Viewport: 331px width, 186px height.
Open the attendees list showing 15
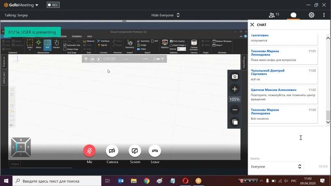coord(274,15)
